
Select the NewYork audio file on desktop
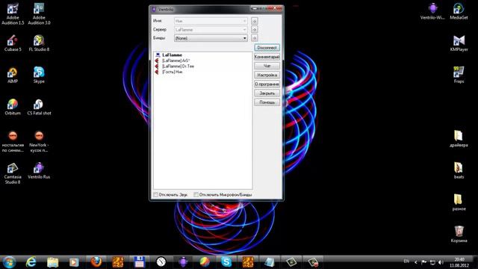(39, 141)
